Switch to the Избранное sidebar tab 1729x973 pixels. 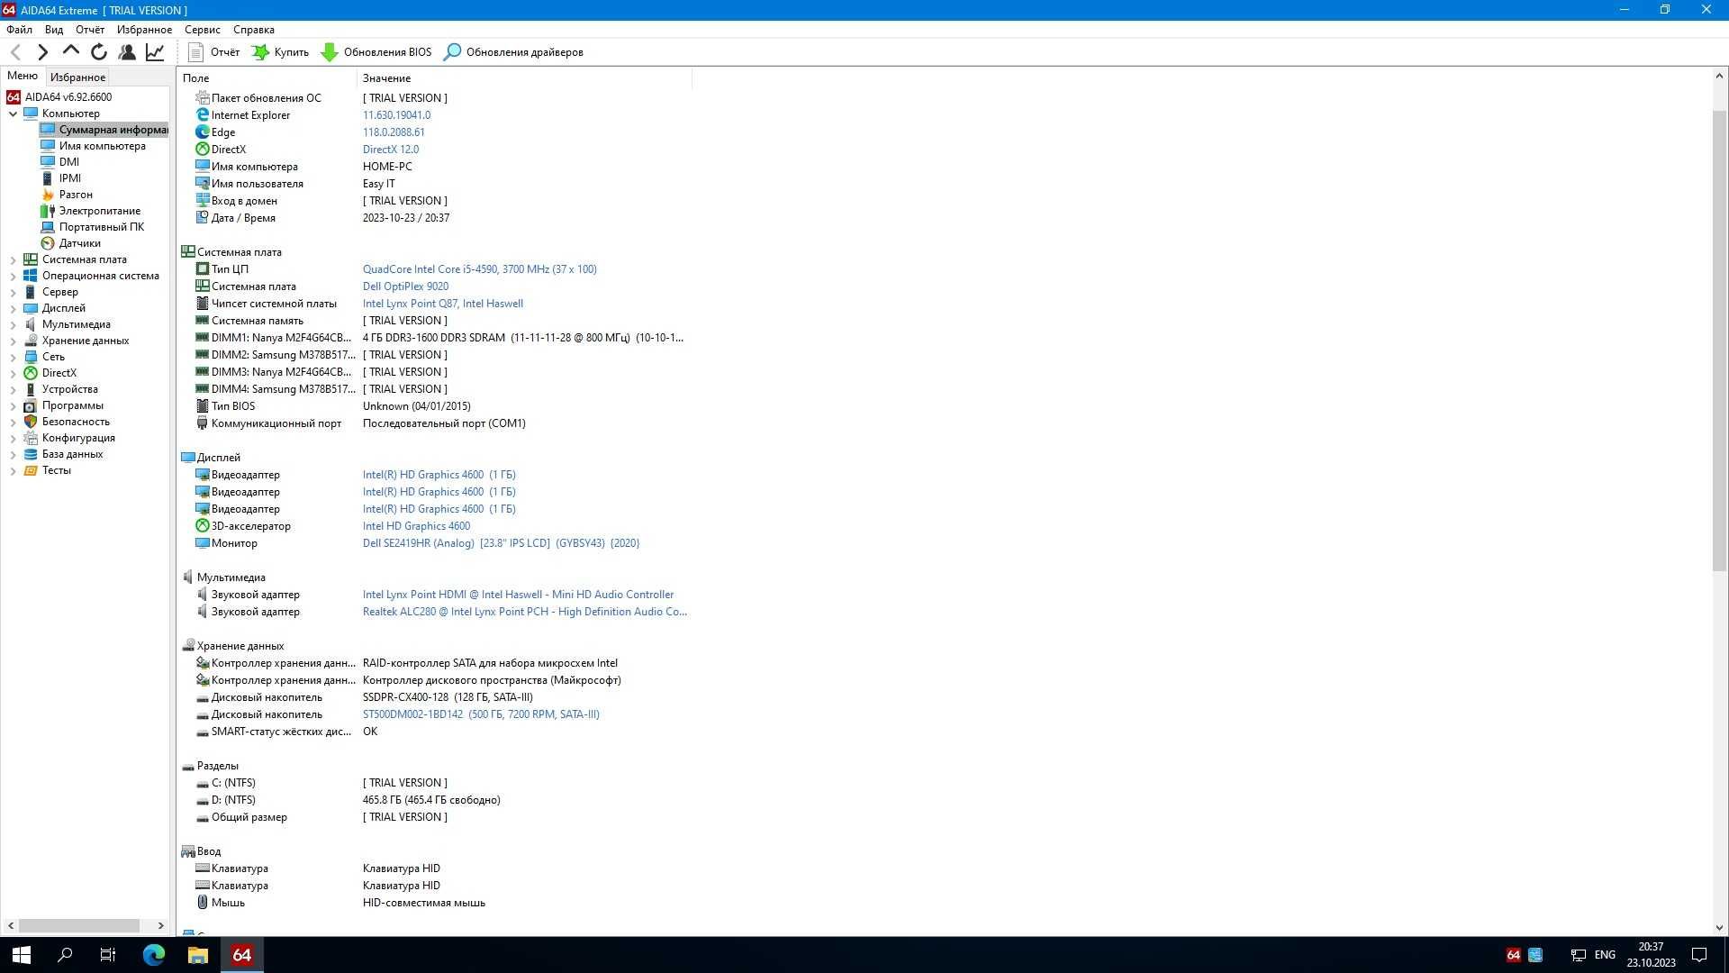(77, 77)
